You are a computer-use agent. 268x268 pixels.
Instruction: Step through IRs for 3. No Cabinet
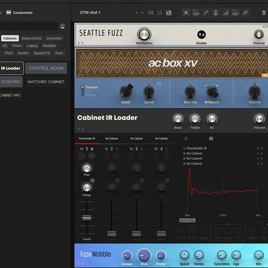(x=260, y=159)
